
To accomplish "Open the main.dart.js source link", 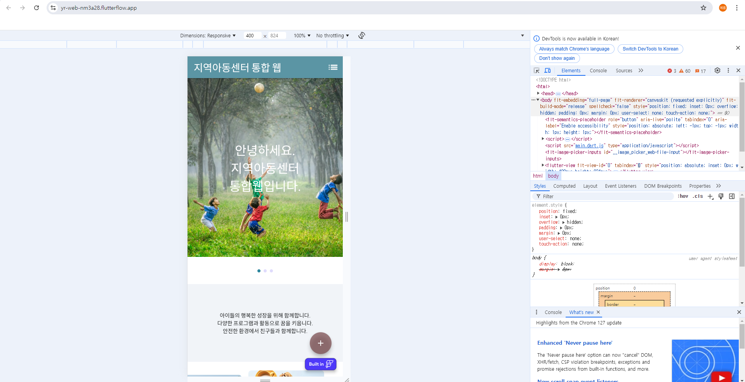I will click(x=589, y=146).
